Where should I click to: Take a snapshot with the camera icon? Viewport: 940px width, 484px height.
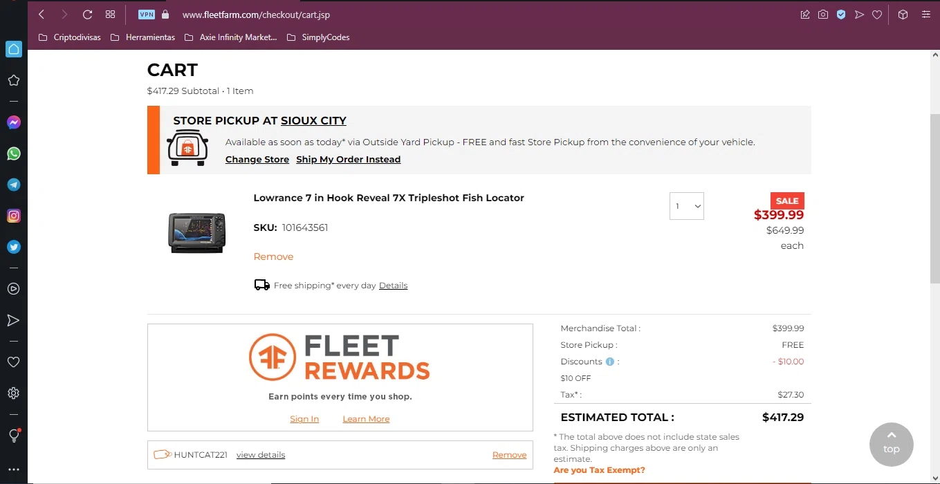pyautogui.click(x=823, y=15)
